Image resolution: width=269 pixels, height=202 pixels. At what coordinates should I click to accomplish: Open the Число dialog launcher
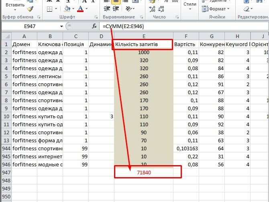(177, 17)
